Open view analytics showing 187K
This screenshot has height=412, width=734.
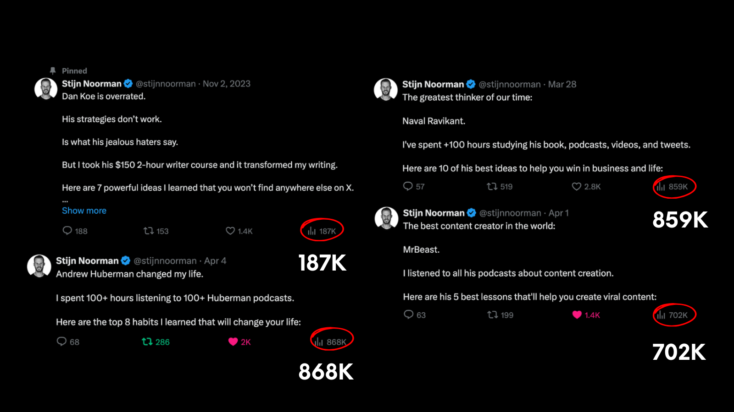tap(322, 231)
